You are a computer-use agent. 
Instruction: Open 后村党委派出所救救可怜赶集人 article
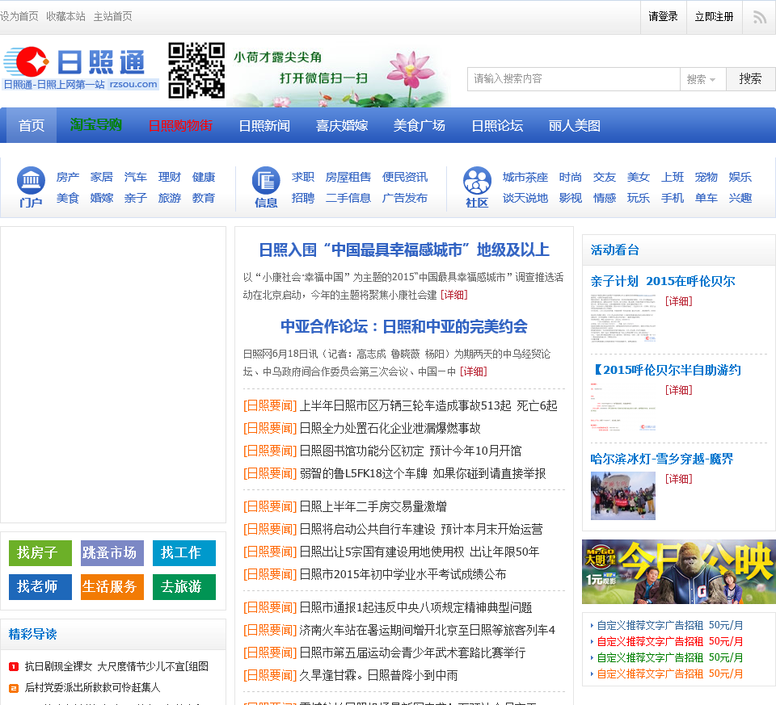click(92, 688)
